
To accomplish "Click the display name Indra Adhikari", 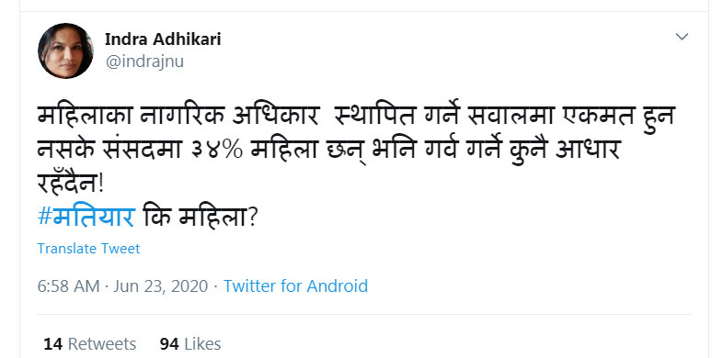I will [x=163, y=39].
